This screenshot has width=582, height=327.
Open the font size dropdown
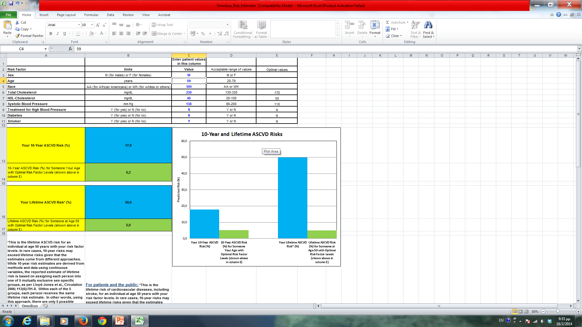pyautogui.click(x=92, y=25)
